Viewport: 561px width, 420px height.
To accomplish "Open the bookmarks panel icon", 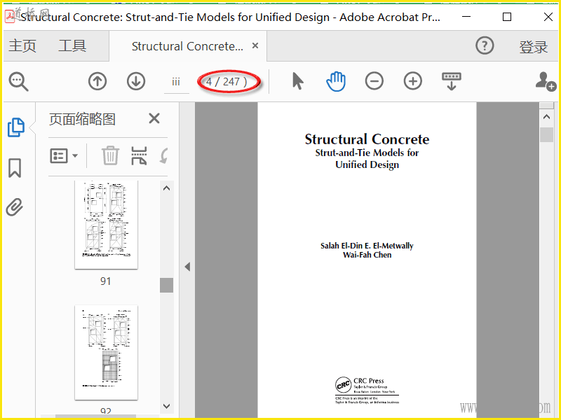I will (x=15, y=168).
